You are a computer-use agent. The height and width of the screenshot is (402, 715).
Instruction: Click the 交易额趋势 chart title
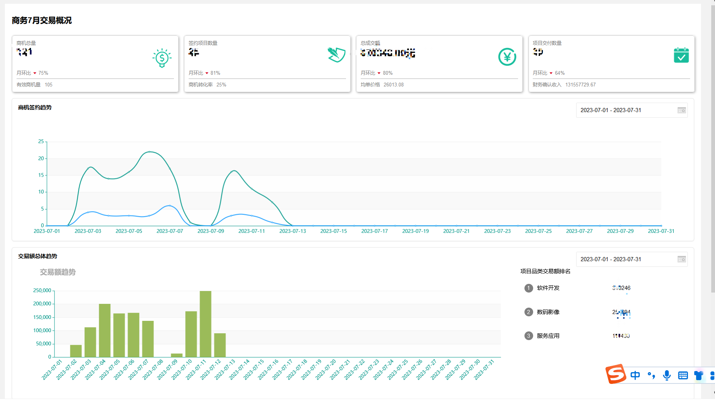[58, 272]
